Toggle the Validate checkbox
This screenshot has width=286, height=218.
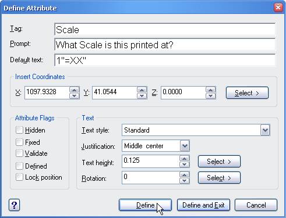[19, 153]
